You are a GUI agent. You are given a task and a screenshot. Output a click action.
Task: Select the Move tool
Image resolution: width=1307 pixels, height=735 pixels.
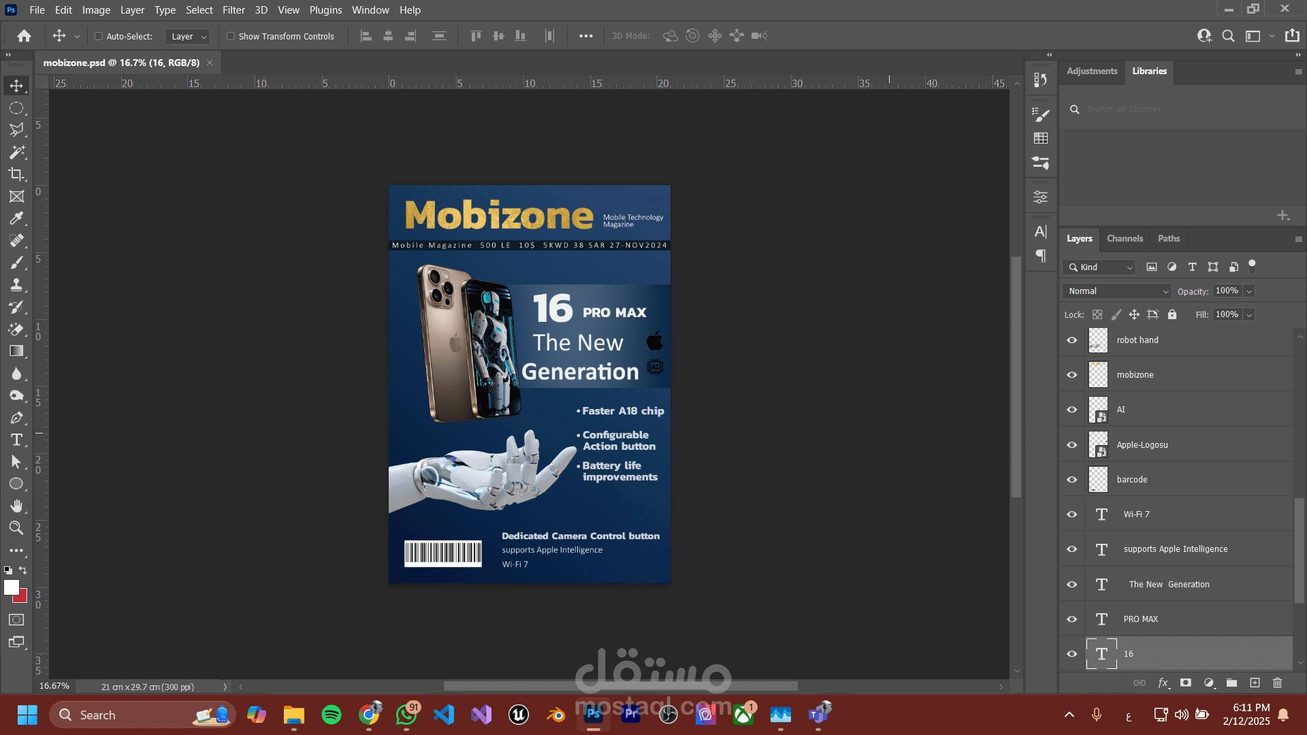click(17, 86)
